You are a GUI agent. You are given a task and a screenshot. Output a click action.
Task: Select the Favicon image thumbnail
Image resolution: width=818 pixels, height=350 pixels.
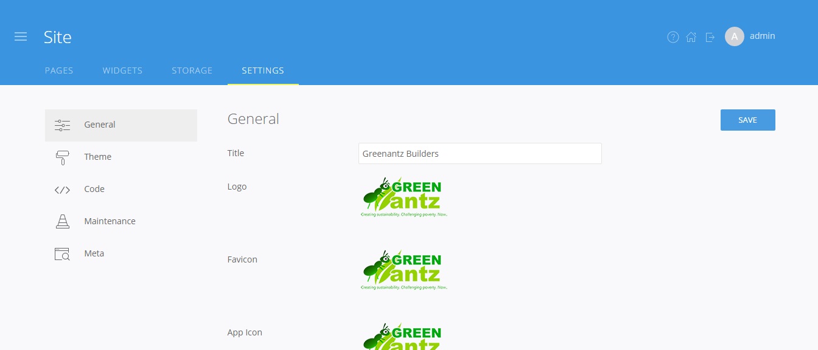pos(404,270)
